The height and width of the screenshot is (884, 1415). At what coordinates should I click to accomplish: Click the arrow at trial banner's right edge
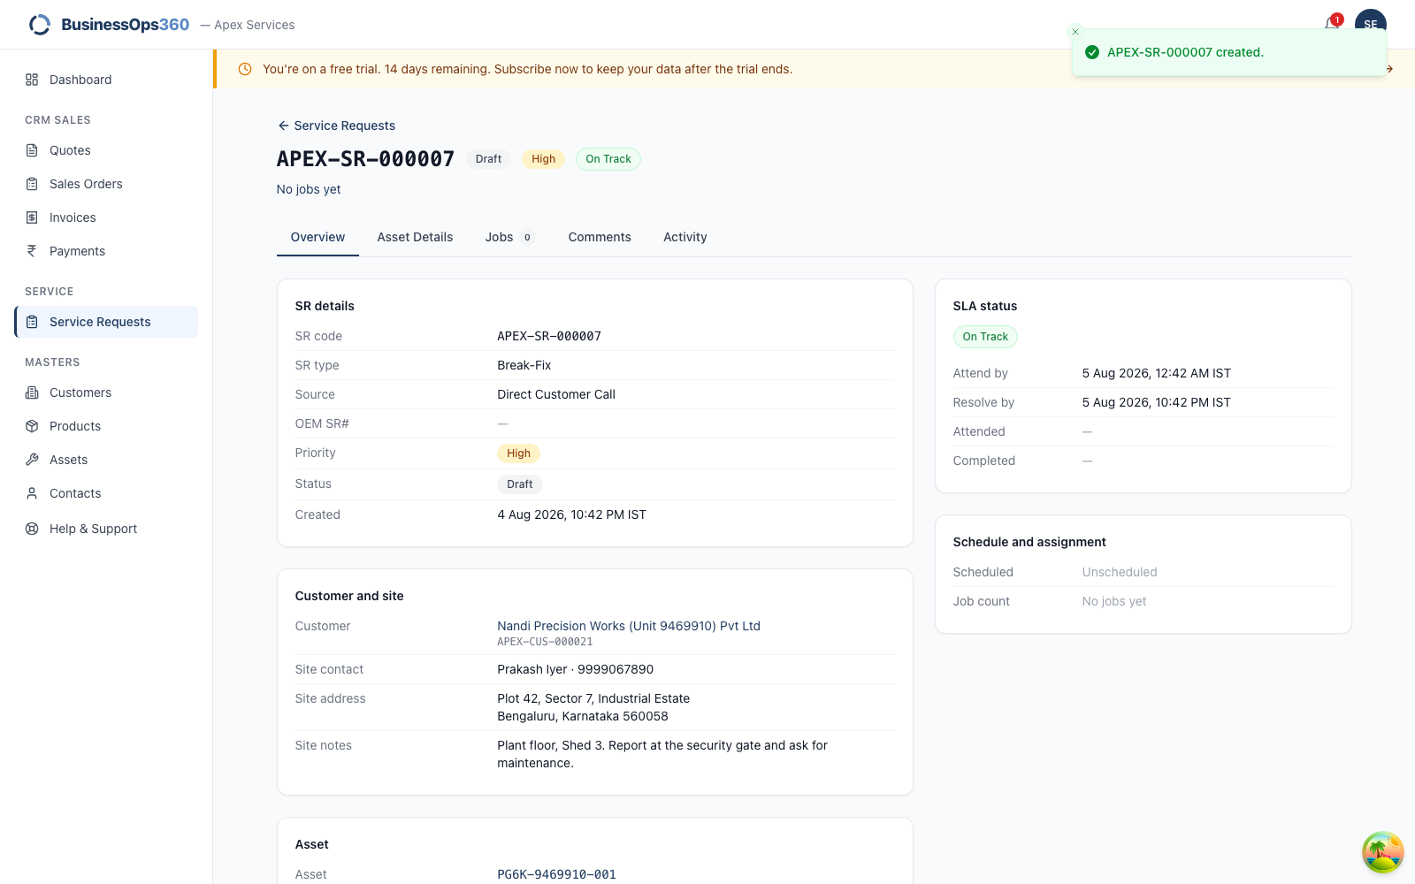pyautogui.click(x=1389, y=69)
